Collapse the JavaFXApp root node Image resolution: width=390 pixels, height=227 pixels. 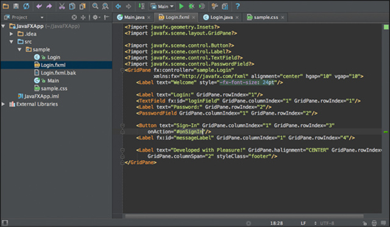point(3,26)
